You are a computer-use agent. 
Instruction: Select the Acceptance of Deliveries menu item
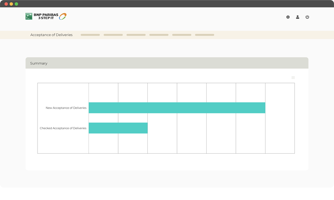(x=51, y=35)
